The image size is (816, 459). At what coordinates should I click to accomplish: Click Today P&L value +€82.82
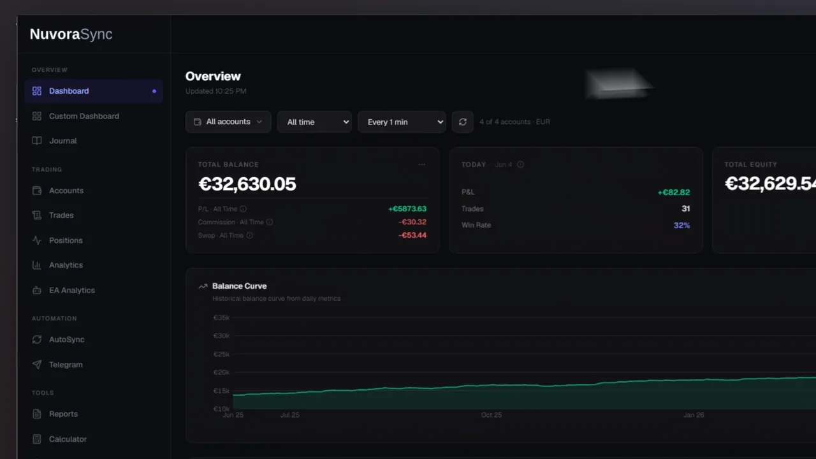[674, 192]
